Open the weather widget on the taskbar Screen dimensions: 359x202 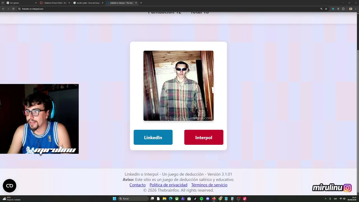point(12,199)
